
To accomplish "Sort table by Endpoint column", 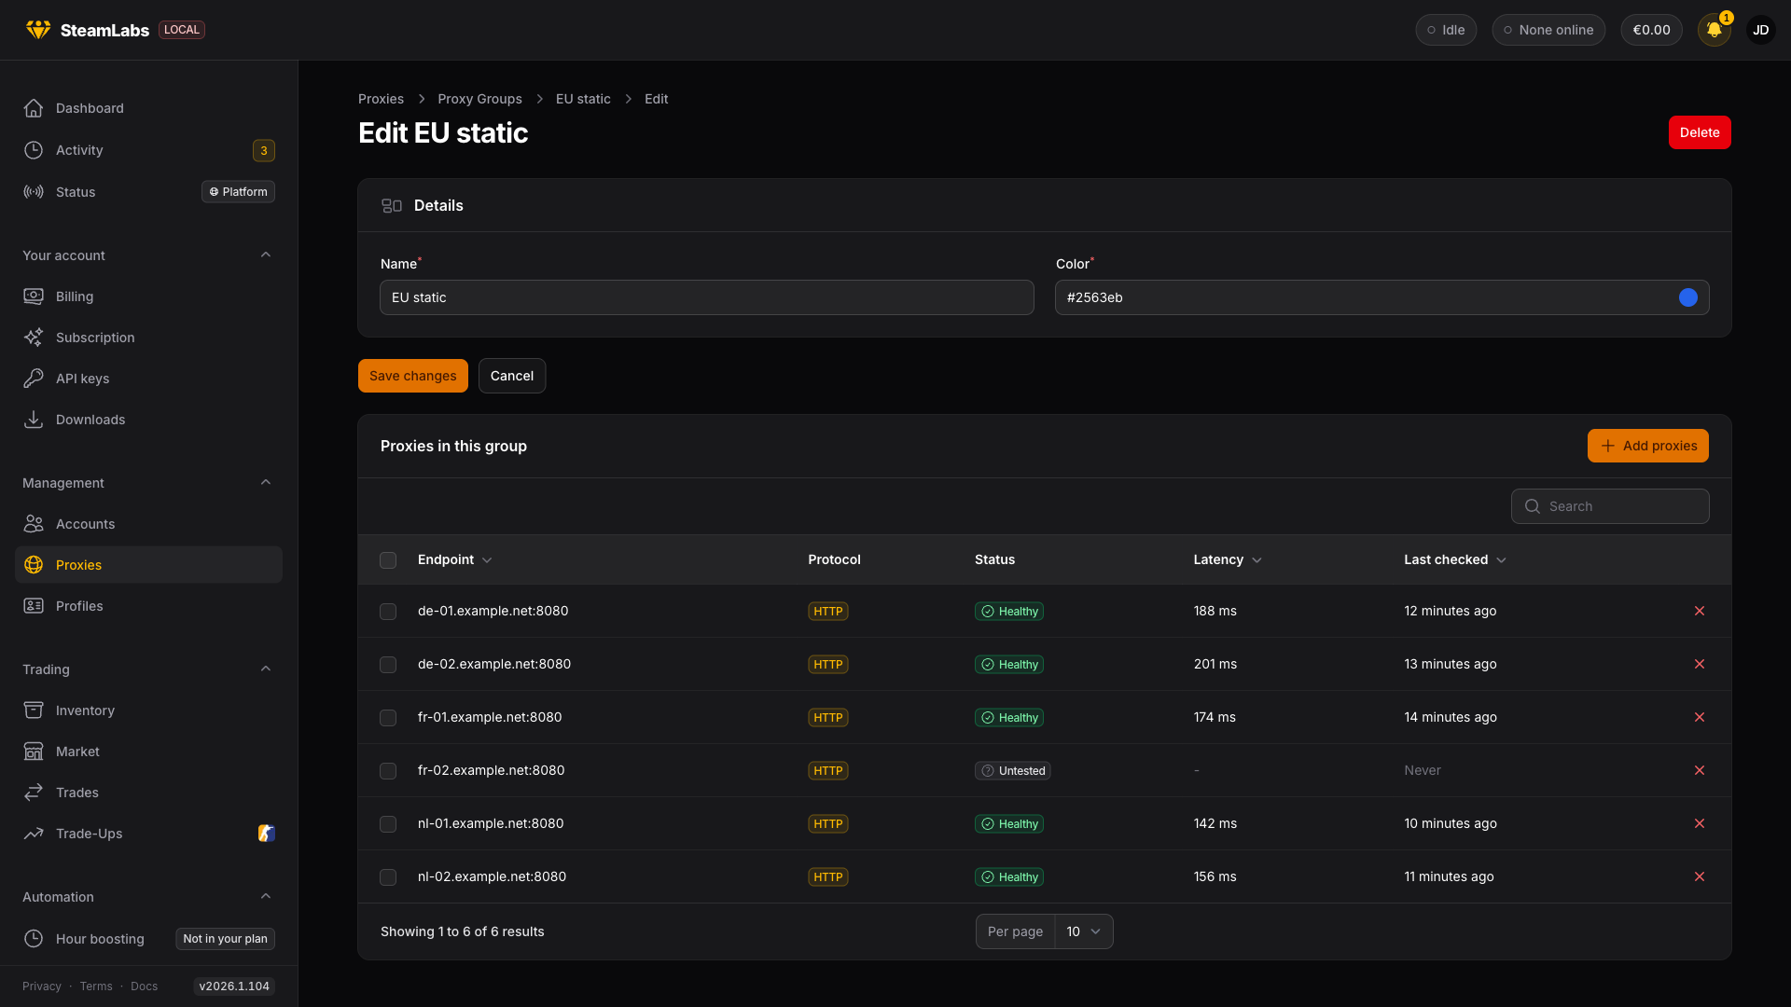I will pos(454,559).
